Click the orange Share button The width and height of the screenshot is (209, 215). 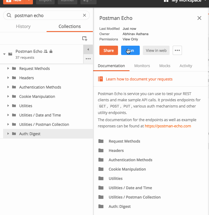[109, 50]
